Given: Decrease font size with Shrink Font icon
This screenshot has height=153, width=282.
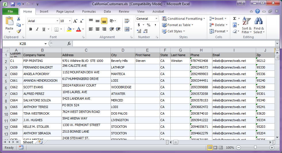Looking at the screenshot, I should 81,21.
